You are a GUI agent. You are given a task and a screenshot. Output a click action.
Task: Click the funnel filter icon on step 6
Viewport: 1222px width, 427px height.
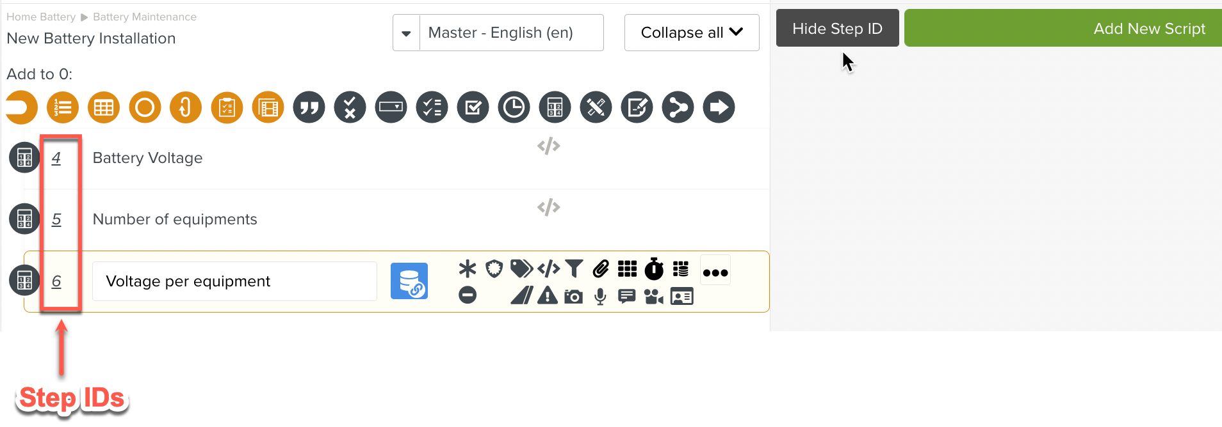pyautogui.click(x=574, y=269)
